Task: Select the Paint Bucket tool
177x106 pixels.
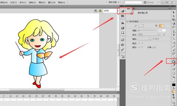Action: pyautogui.click(x=174, y=62)
